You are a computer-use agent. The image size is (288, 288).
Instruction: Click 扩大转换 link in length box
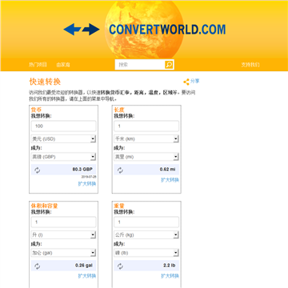[x=170, y=180]
